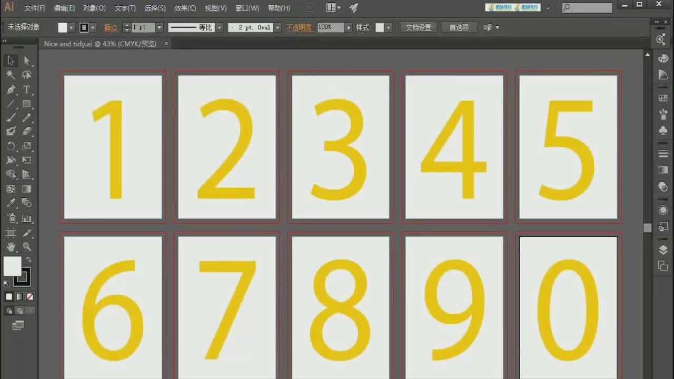Viewport: 674px width, 379px height.
Task: Open the Graphic Styles panel
Action: point(663,226)
